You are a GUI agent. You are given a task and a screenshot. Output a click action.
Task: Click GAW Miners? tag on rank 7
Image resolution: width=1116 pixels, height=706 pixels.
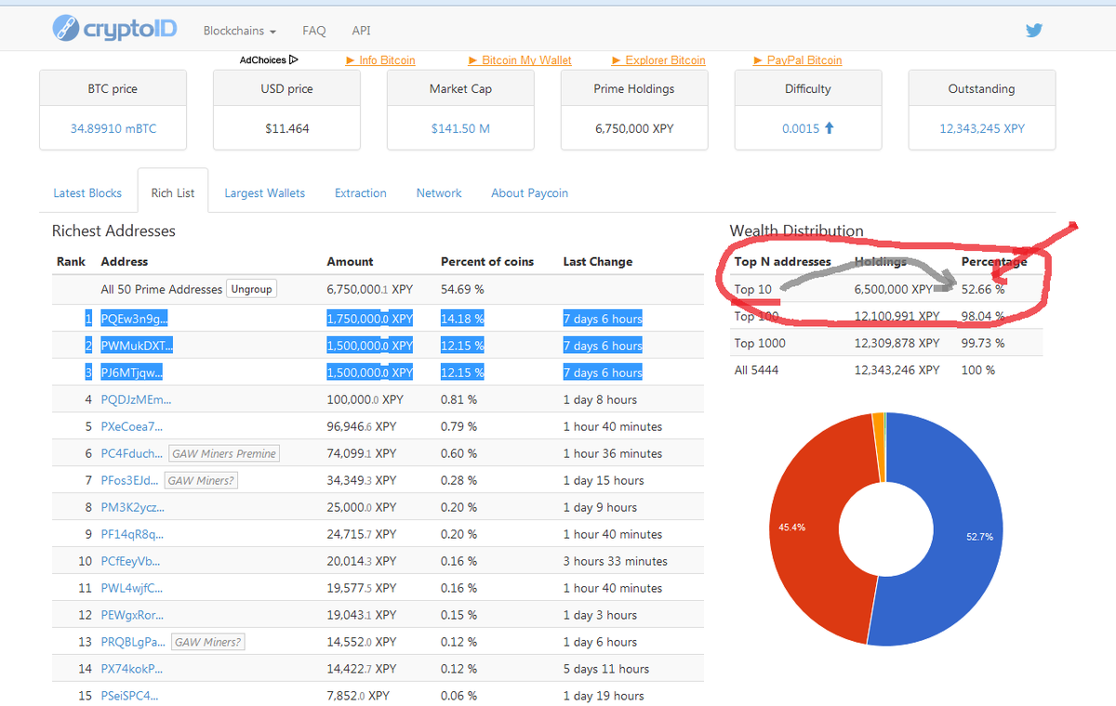pos(201,480)
